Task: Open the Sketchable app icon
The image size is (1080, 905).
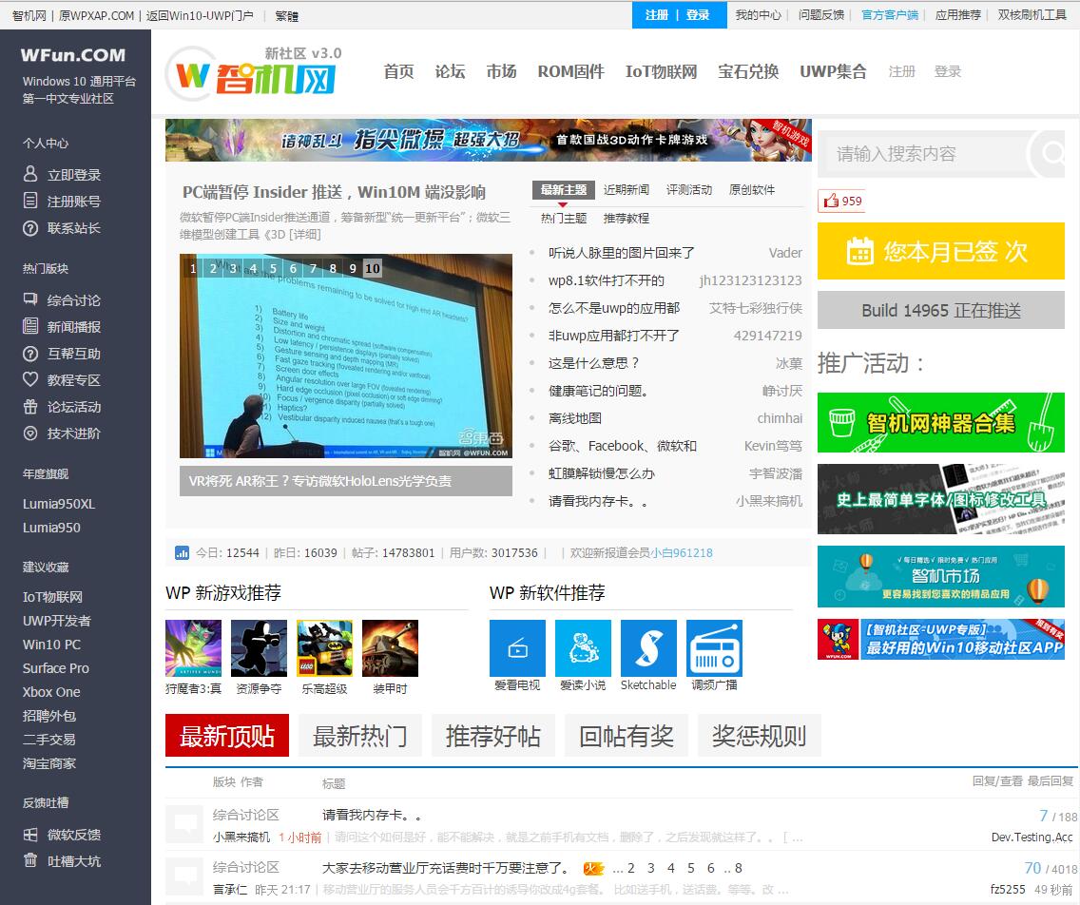Action: [648, 648]
